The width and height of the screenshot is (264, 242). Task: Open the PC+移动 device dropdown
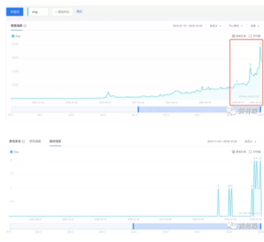[236, 26]
